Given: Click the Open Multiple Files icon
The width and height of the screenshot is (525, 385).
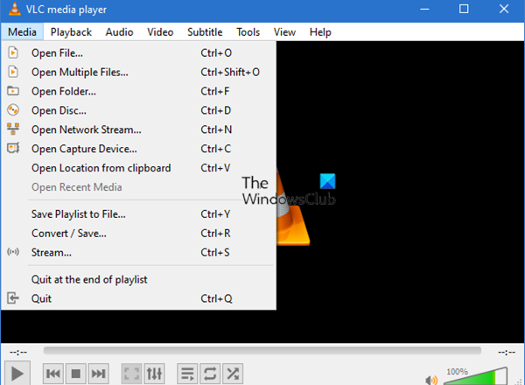Looking at the screenshot, I should (13, 72).
